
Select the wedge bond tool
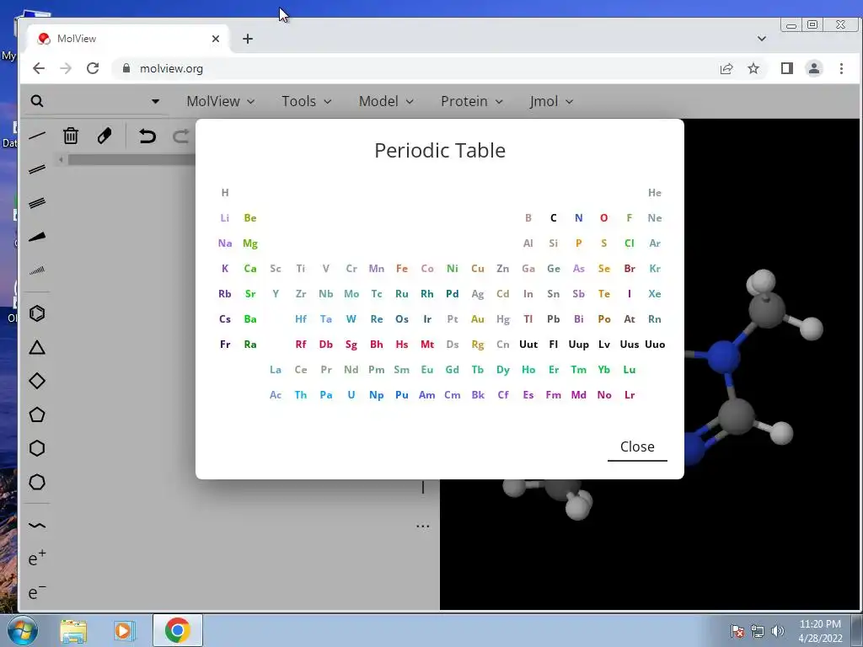(37, 237)
